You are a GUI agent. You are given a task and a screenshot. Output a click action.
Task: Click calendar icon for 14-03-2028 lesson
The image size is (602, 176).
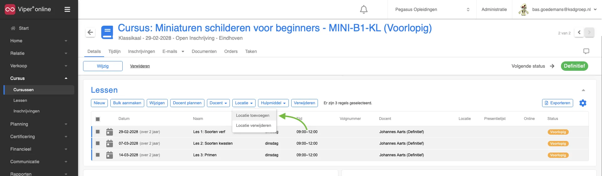(109, 155)
